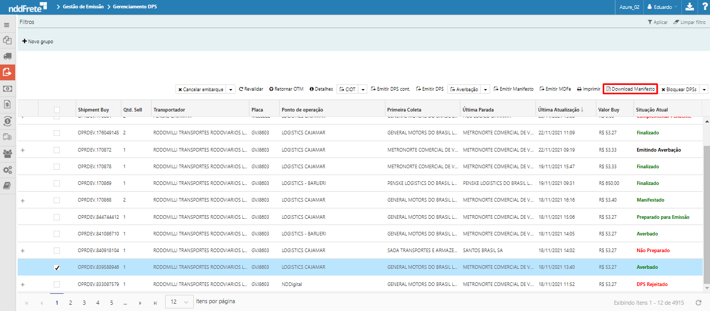Open help via the question mark icon
The image size is (710, 311).
704,7
